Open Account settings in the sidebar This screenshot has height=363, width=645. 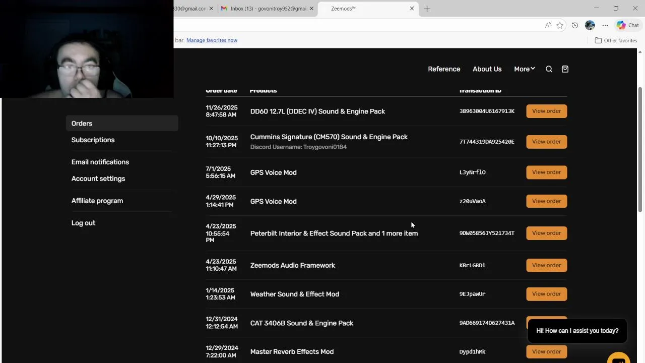click(98, 179)
